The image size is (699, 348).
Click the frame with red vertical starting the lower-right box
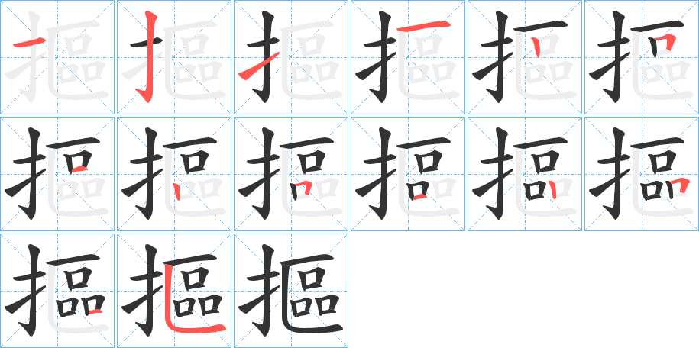click(x=525, y=174)
